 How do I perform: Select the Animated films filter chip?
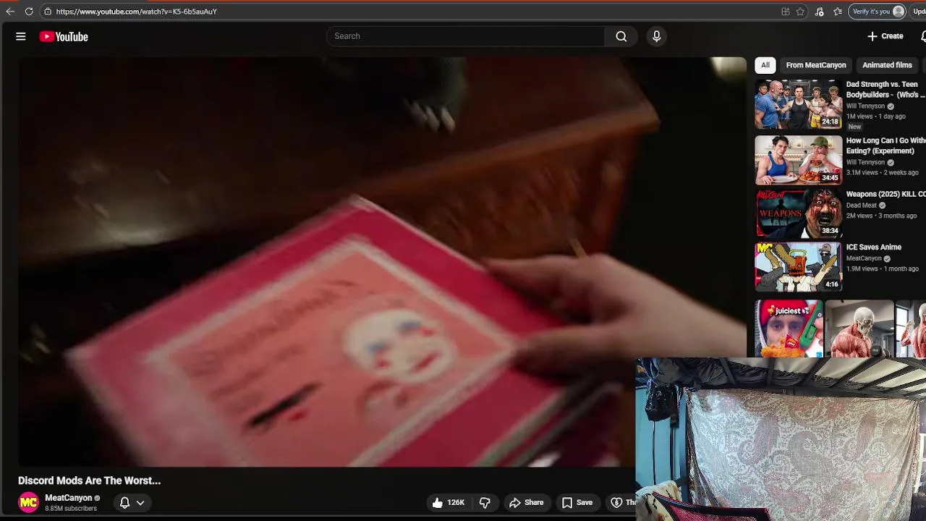pos(887,65)
